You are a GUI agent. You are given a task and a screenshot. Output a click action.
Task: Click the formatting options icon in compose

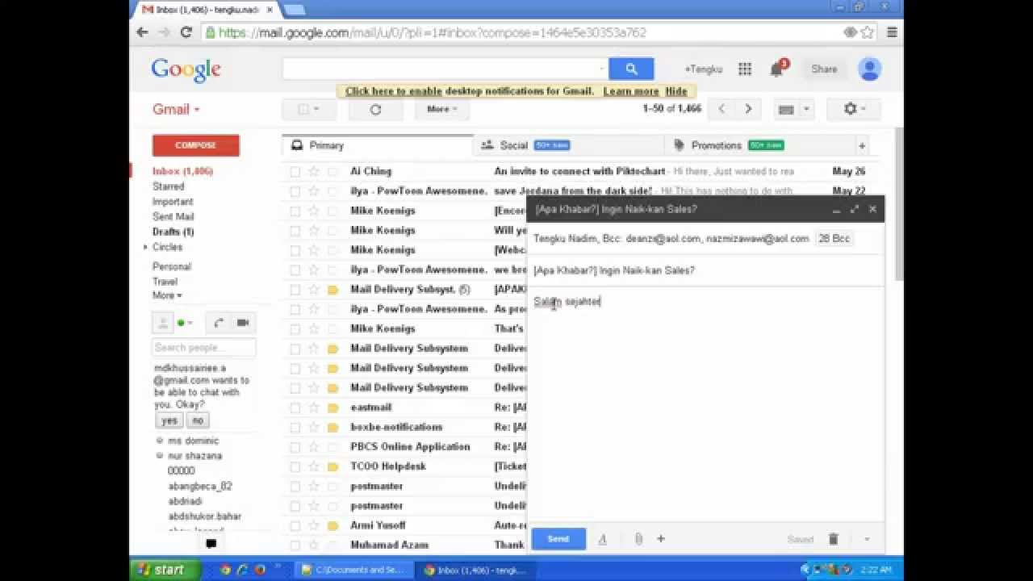pyautogui.click(x=602, y=539)
